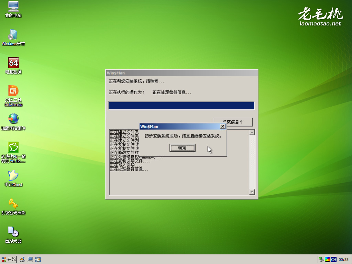352x264 pixels.
Task: Open the screen capture quick launch icon
Action: (38, 260)
